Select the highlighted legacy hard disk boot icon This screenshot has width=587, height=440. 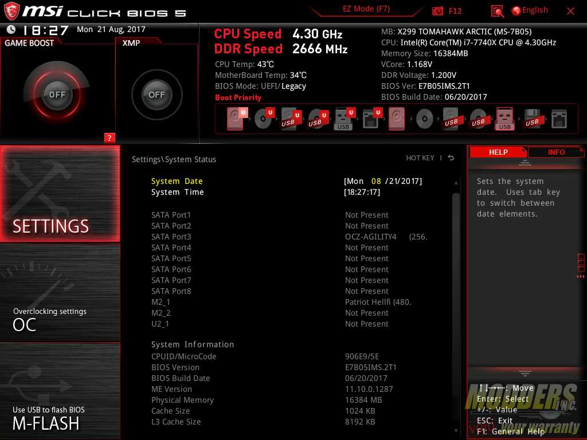tap(397, 119)
